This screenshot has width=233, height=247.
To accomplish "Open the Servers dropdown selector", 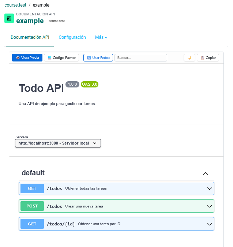I will point(58,143).
